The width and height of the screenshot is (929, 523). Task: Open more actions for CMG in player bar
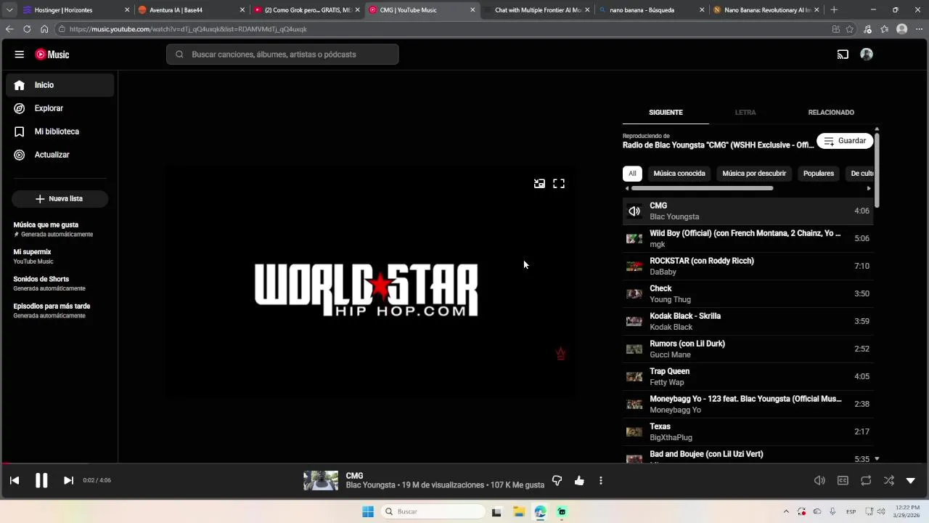pyautogui.click(x=601, y=480)
